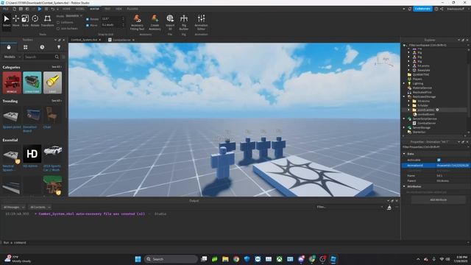Image resolution: width=471 pixels, height=265 pixels.
Task: Open the Light category flashlight thumbnail
Action: coord(52,82)
